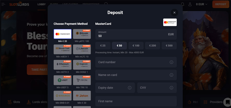Viewport: 231px width, 108px height.
Task: Select Jeton payment method
Action: tap(82, 96)
